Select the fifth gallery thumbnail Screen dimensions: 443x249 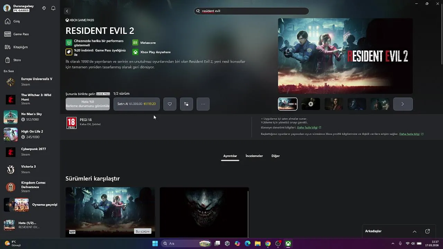point(380,104)
